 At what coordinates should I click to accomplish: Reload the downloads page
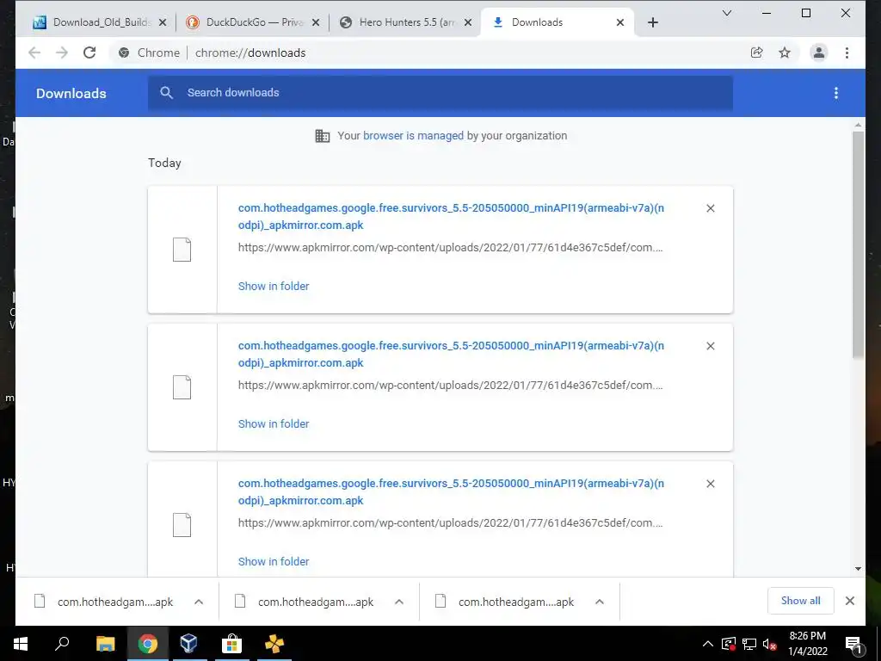coord(89,53)
